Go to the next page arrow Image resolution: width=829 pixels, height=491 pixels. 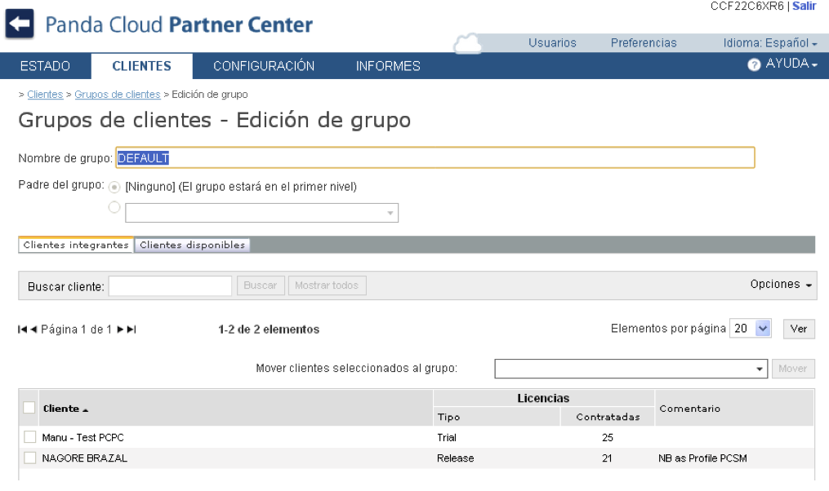(x=120, y=330)
